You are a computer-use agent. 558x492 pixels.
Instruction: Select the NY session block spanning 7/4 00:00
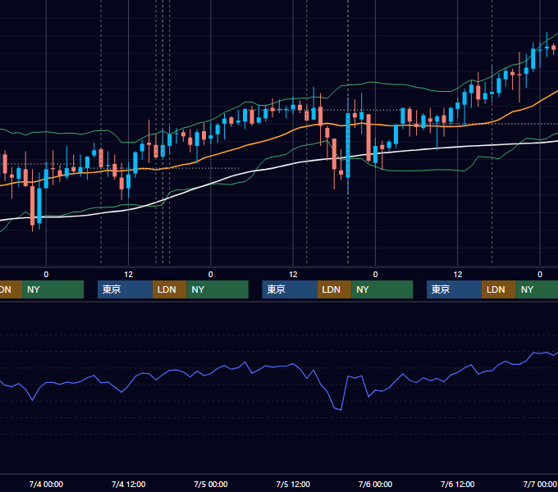click(x=53, y=289)
